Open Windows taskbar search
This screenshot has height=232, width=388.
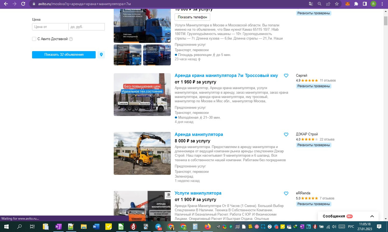(x=19, y=227)
